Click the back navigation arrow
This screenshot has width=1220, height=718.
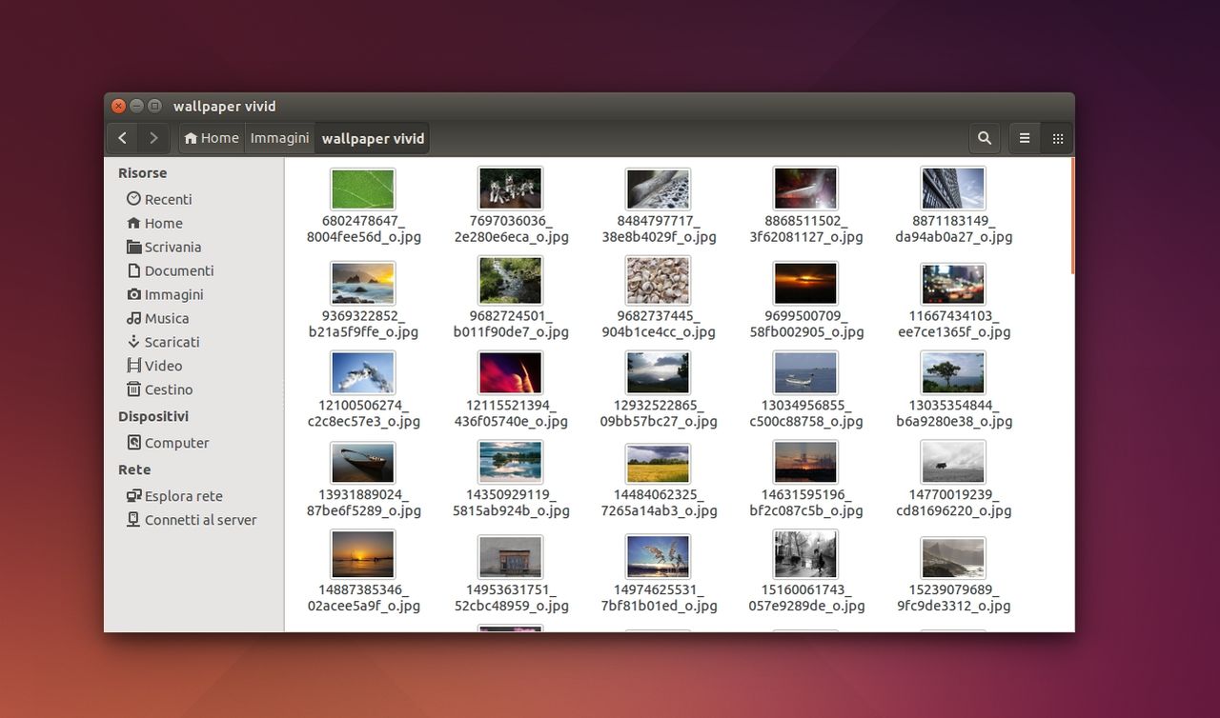(122, 138)
